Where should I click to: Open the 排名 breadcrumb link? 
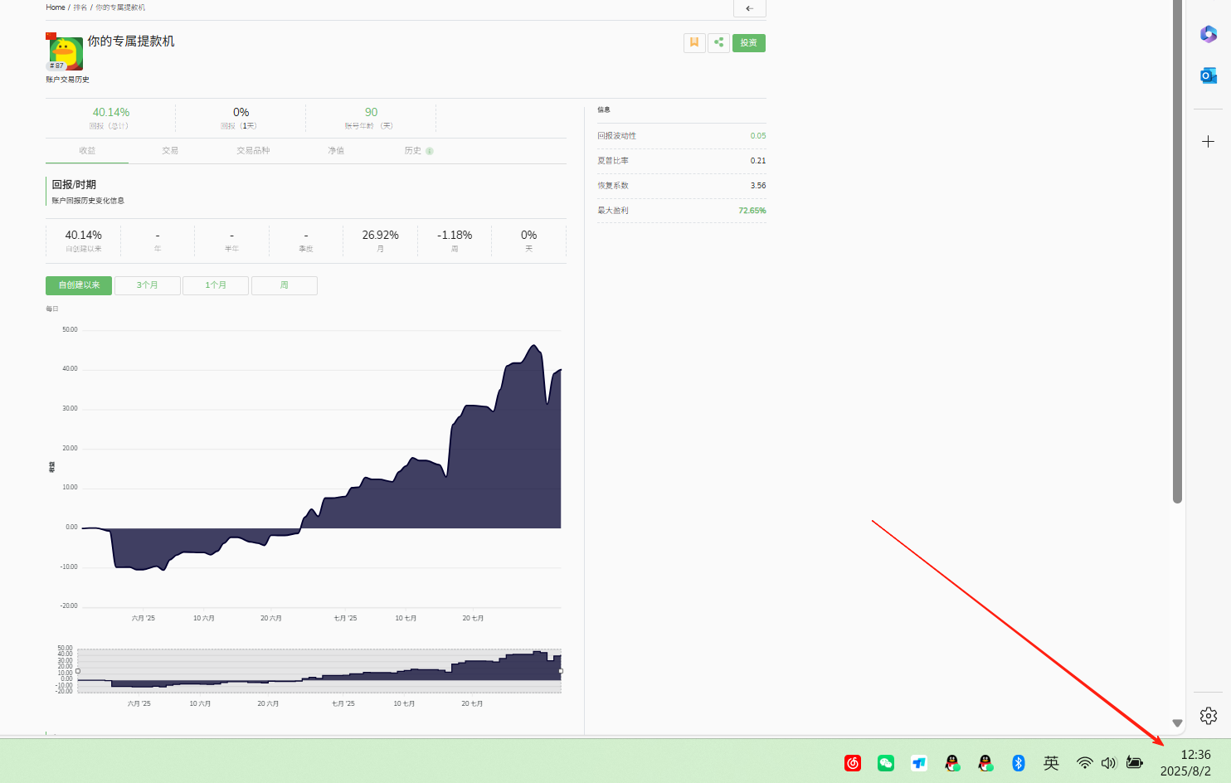(x=80, y=7)
